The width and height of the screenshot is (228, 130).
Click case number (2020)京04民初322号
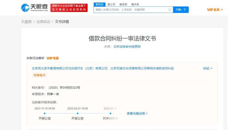click(64, 88)
